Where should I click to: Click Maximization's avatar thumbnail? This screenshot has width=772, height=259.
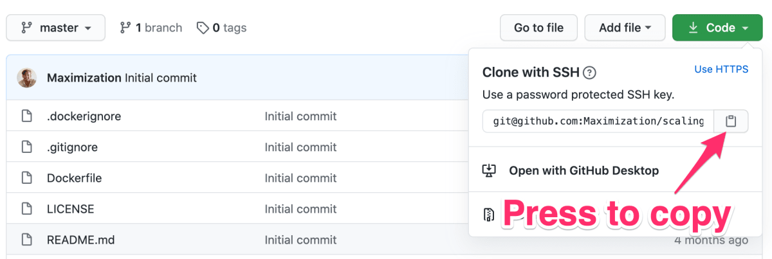26,78
